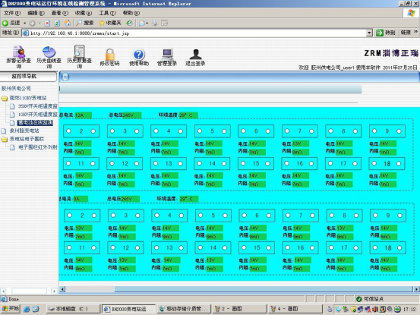
Task: Click the URL address field
Action: tap(194, 33)
